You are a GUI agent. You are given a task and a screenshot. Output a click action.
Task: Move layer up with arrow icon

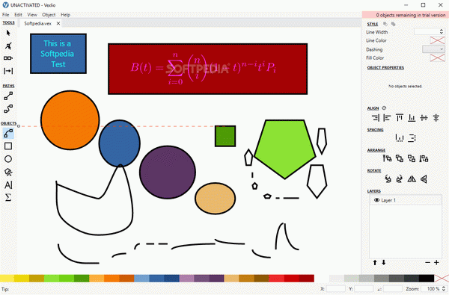coord(375,262)
